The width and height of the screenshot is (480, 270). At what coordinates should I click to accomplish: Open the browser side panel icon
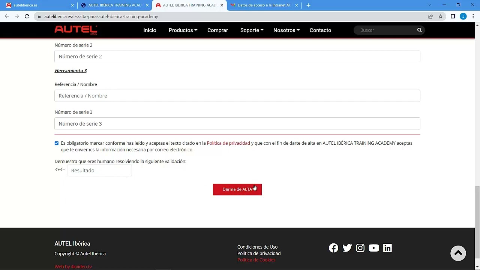coord(453,16)
